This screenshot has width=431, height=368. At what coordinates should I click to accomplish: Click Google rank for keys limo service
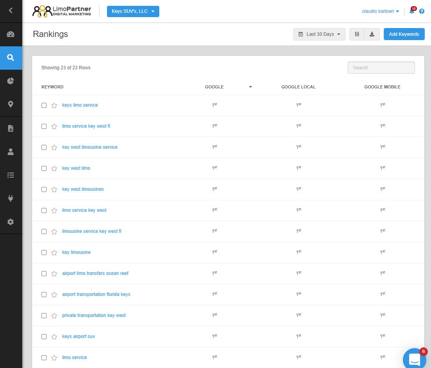[x=214, y=105]
